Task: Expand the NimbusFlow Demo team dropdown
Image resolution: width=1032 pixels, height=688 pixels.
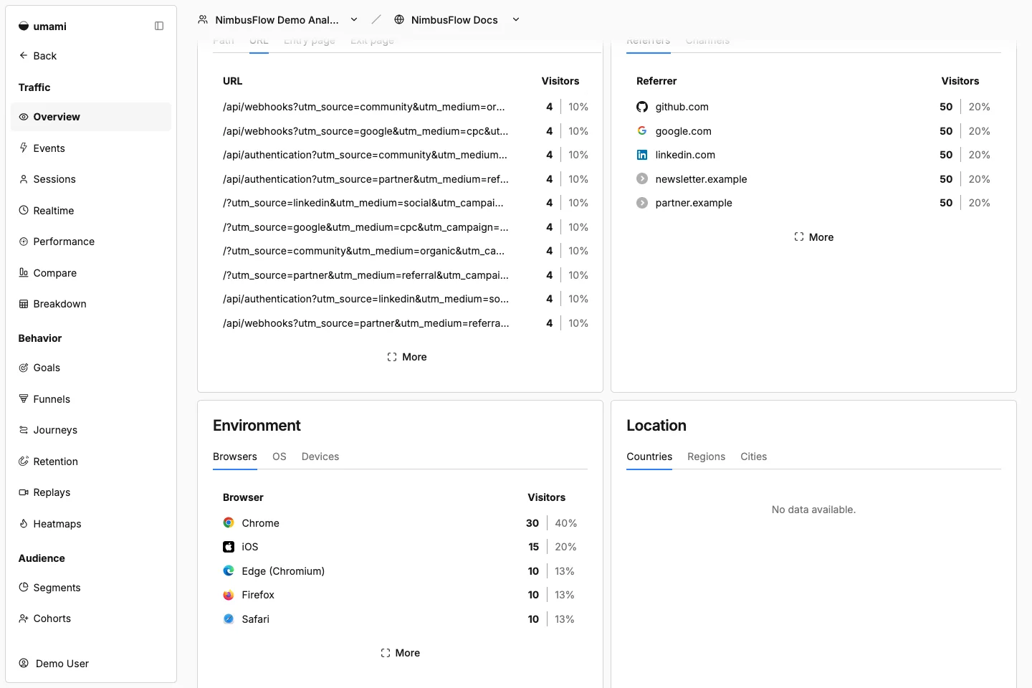Action: [354, 19]
